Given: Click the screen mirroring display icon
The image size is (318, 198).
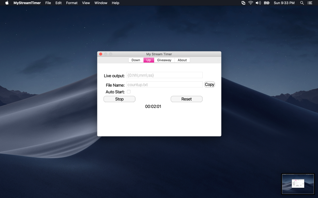Looking at the screenshot, I should point(243,3).
